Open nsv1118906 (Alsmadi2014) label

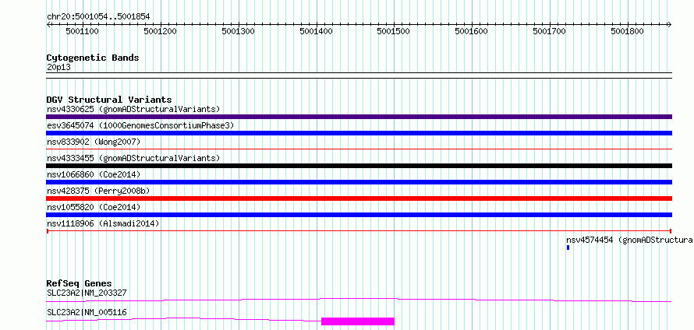[x=103, y=223]
